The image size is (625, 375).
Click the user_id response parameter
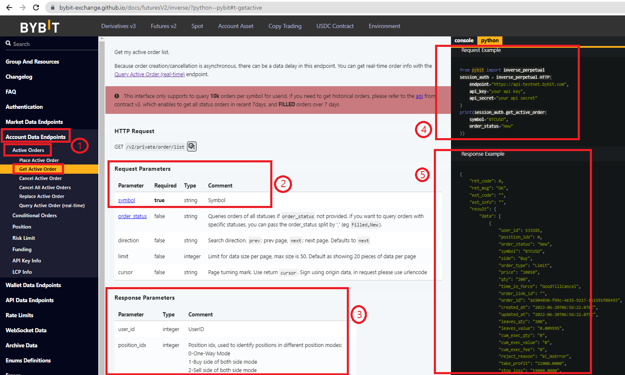[x=126, y=329]
